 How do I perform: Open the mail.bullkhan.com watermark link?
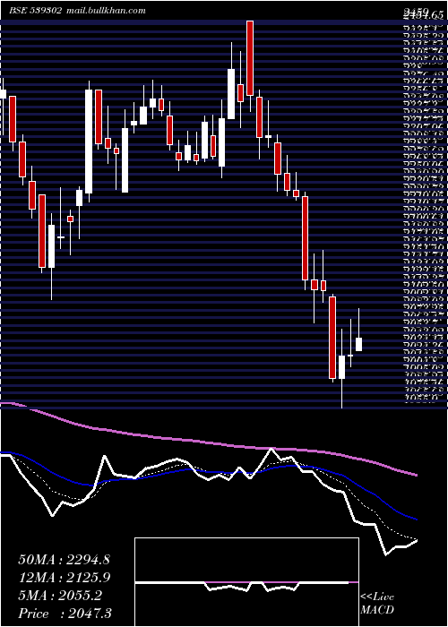[x=105, y=11]
